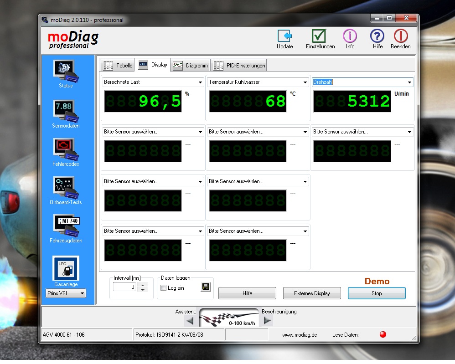Switch to the Tabelle tab
Screen dimensions: 455x364
[118, 66]
